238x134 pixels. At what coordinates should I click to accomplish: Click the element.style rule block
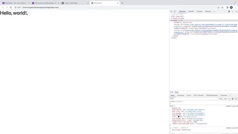(x=204, y=102)
